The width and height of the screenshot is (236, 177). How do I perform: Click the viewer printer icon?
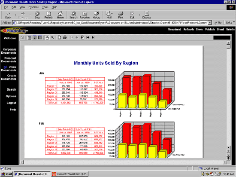pos(65,37)
